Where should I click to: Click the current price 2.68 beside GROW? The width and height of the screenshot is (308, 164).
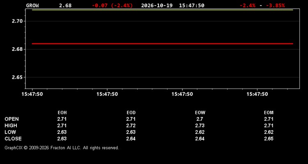[x=65, y=5]
